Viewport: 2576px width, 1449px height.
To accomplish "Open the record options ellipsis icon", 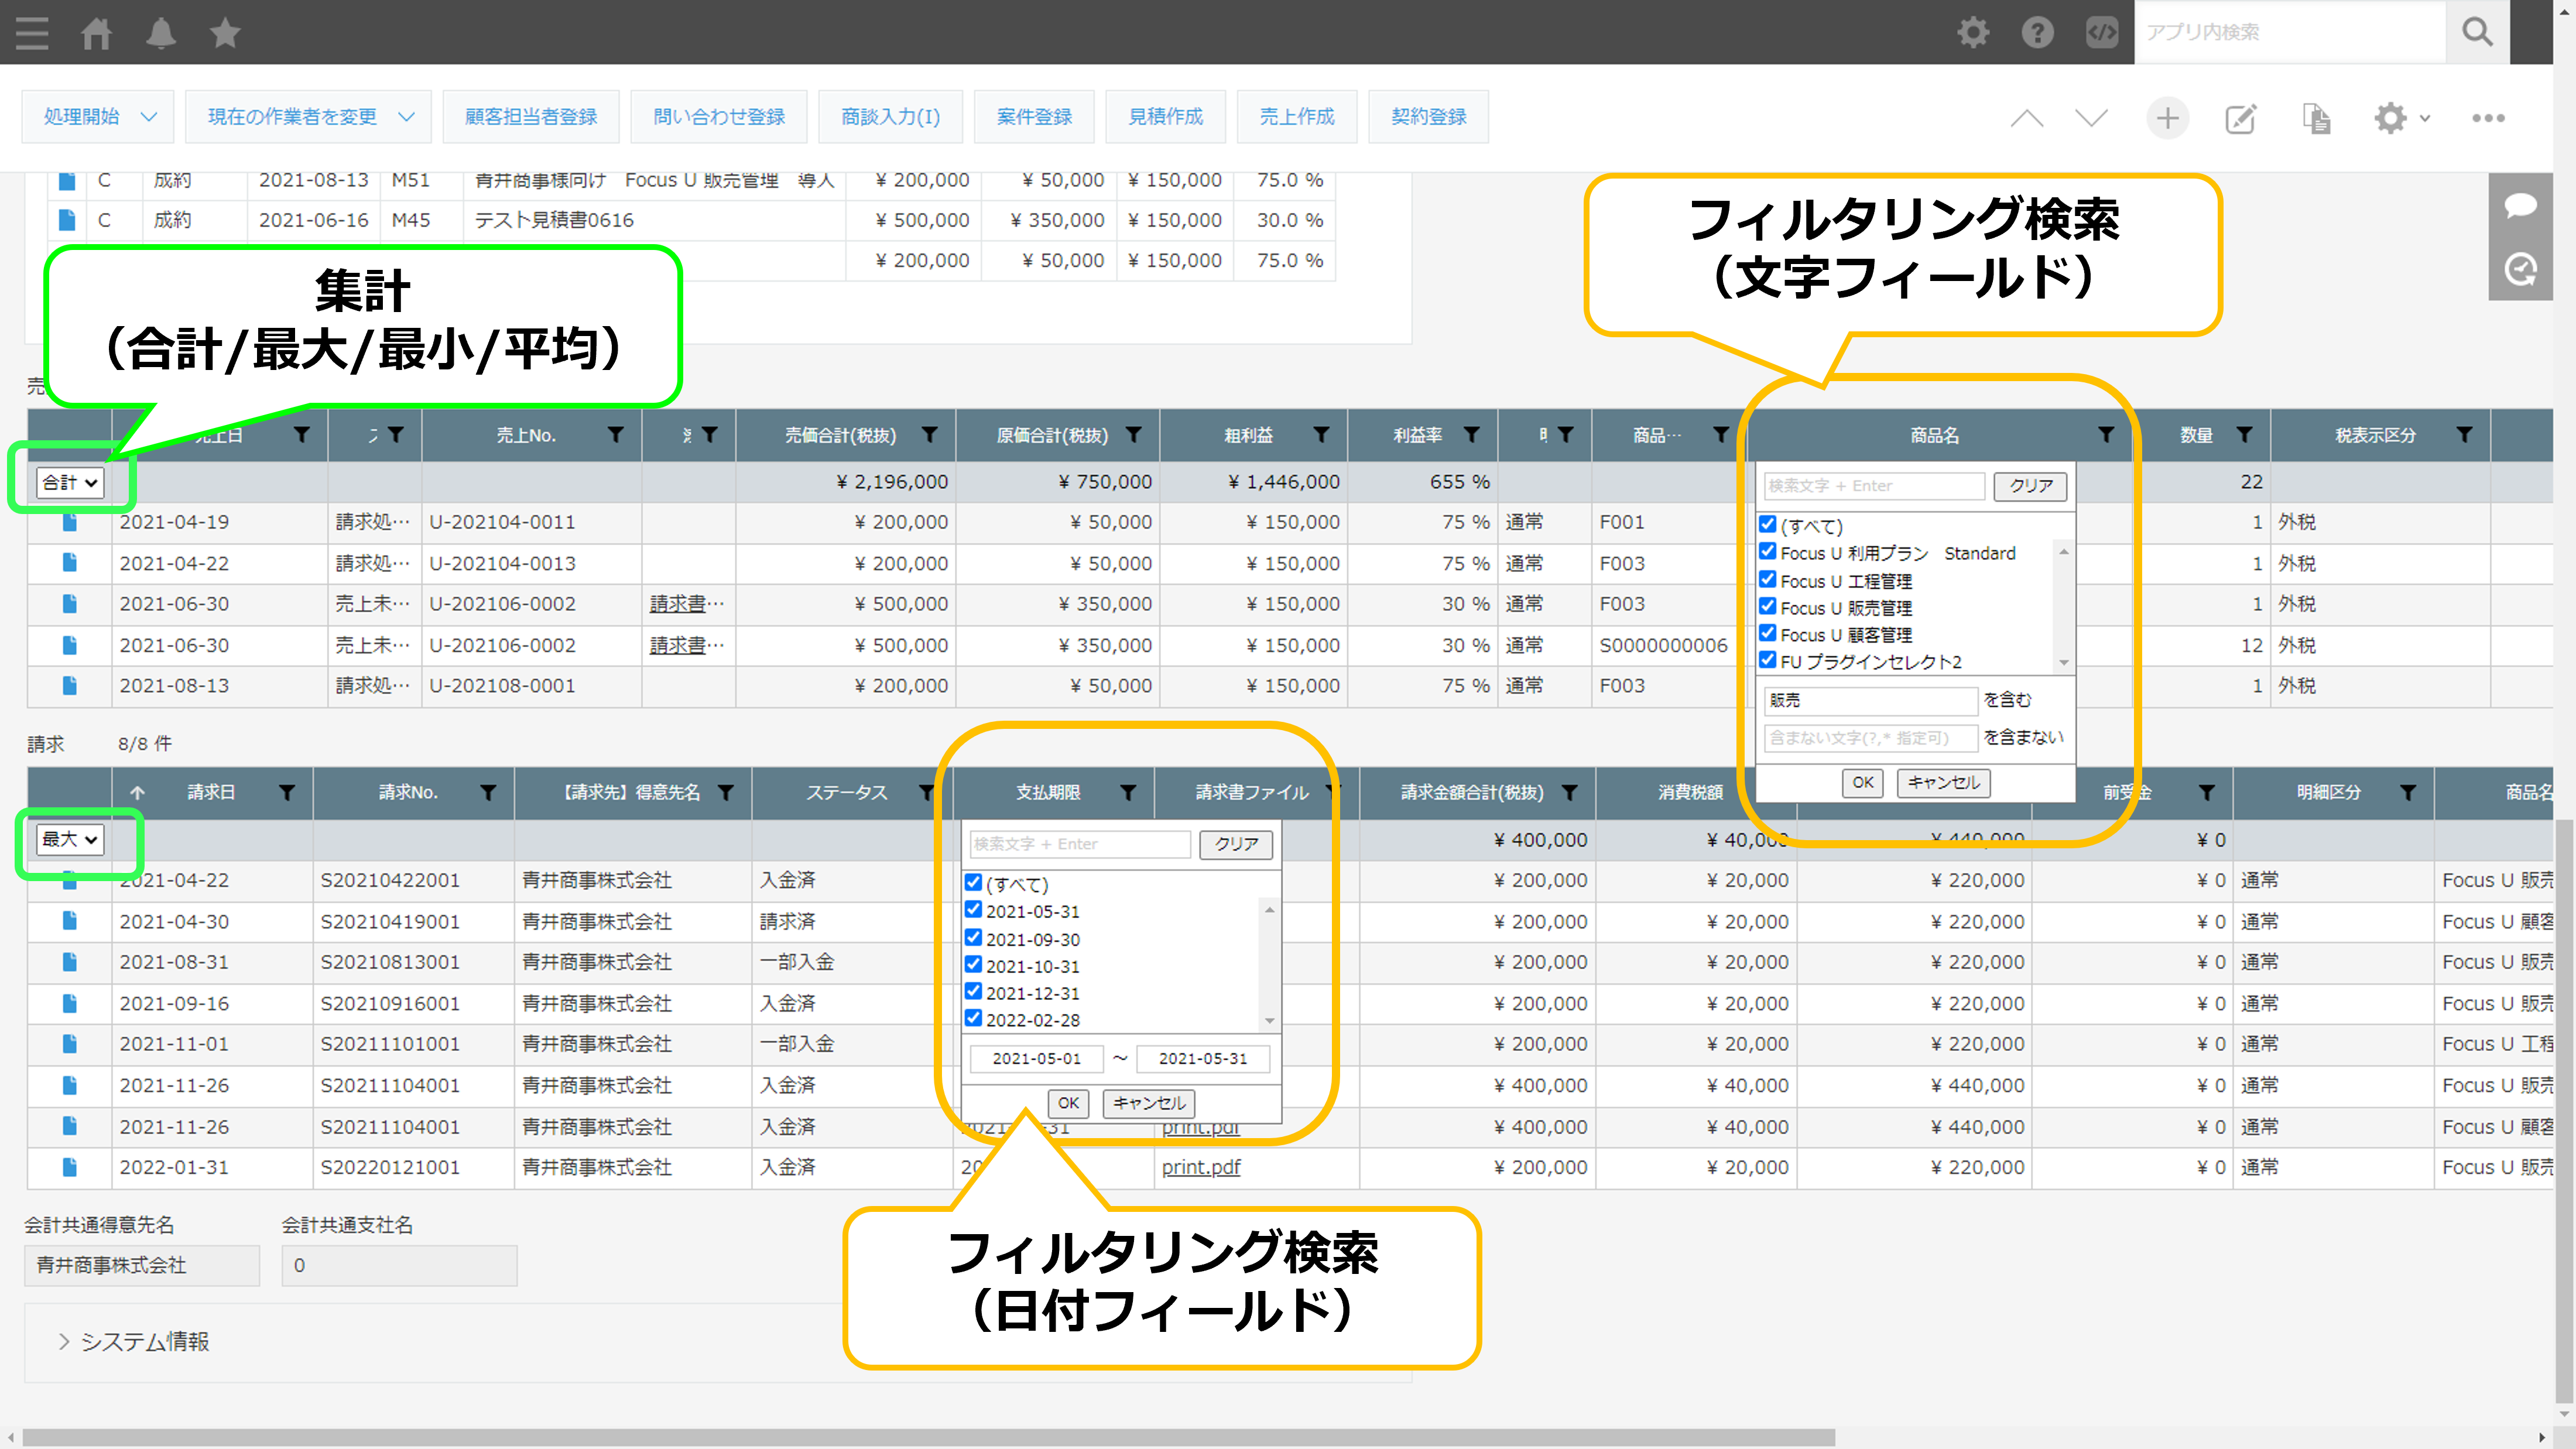I will coord(2488,118).
